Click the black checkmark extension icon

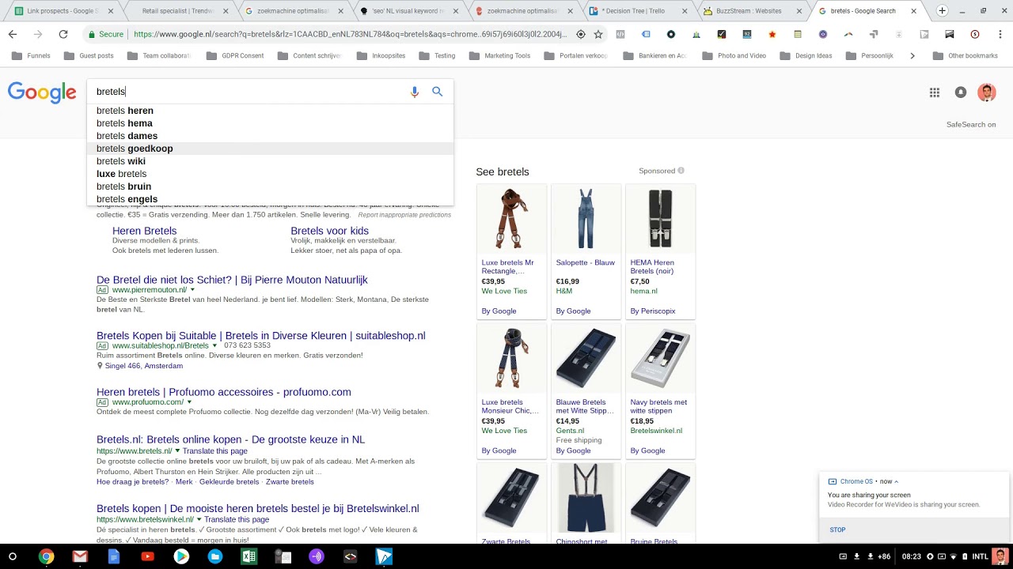[722, 34]
